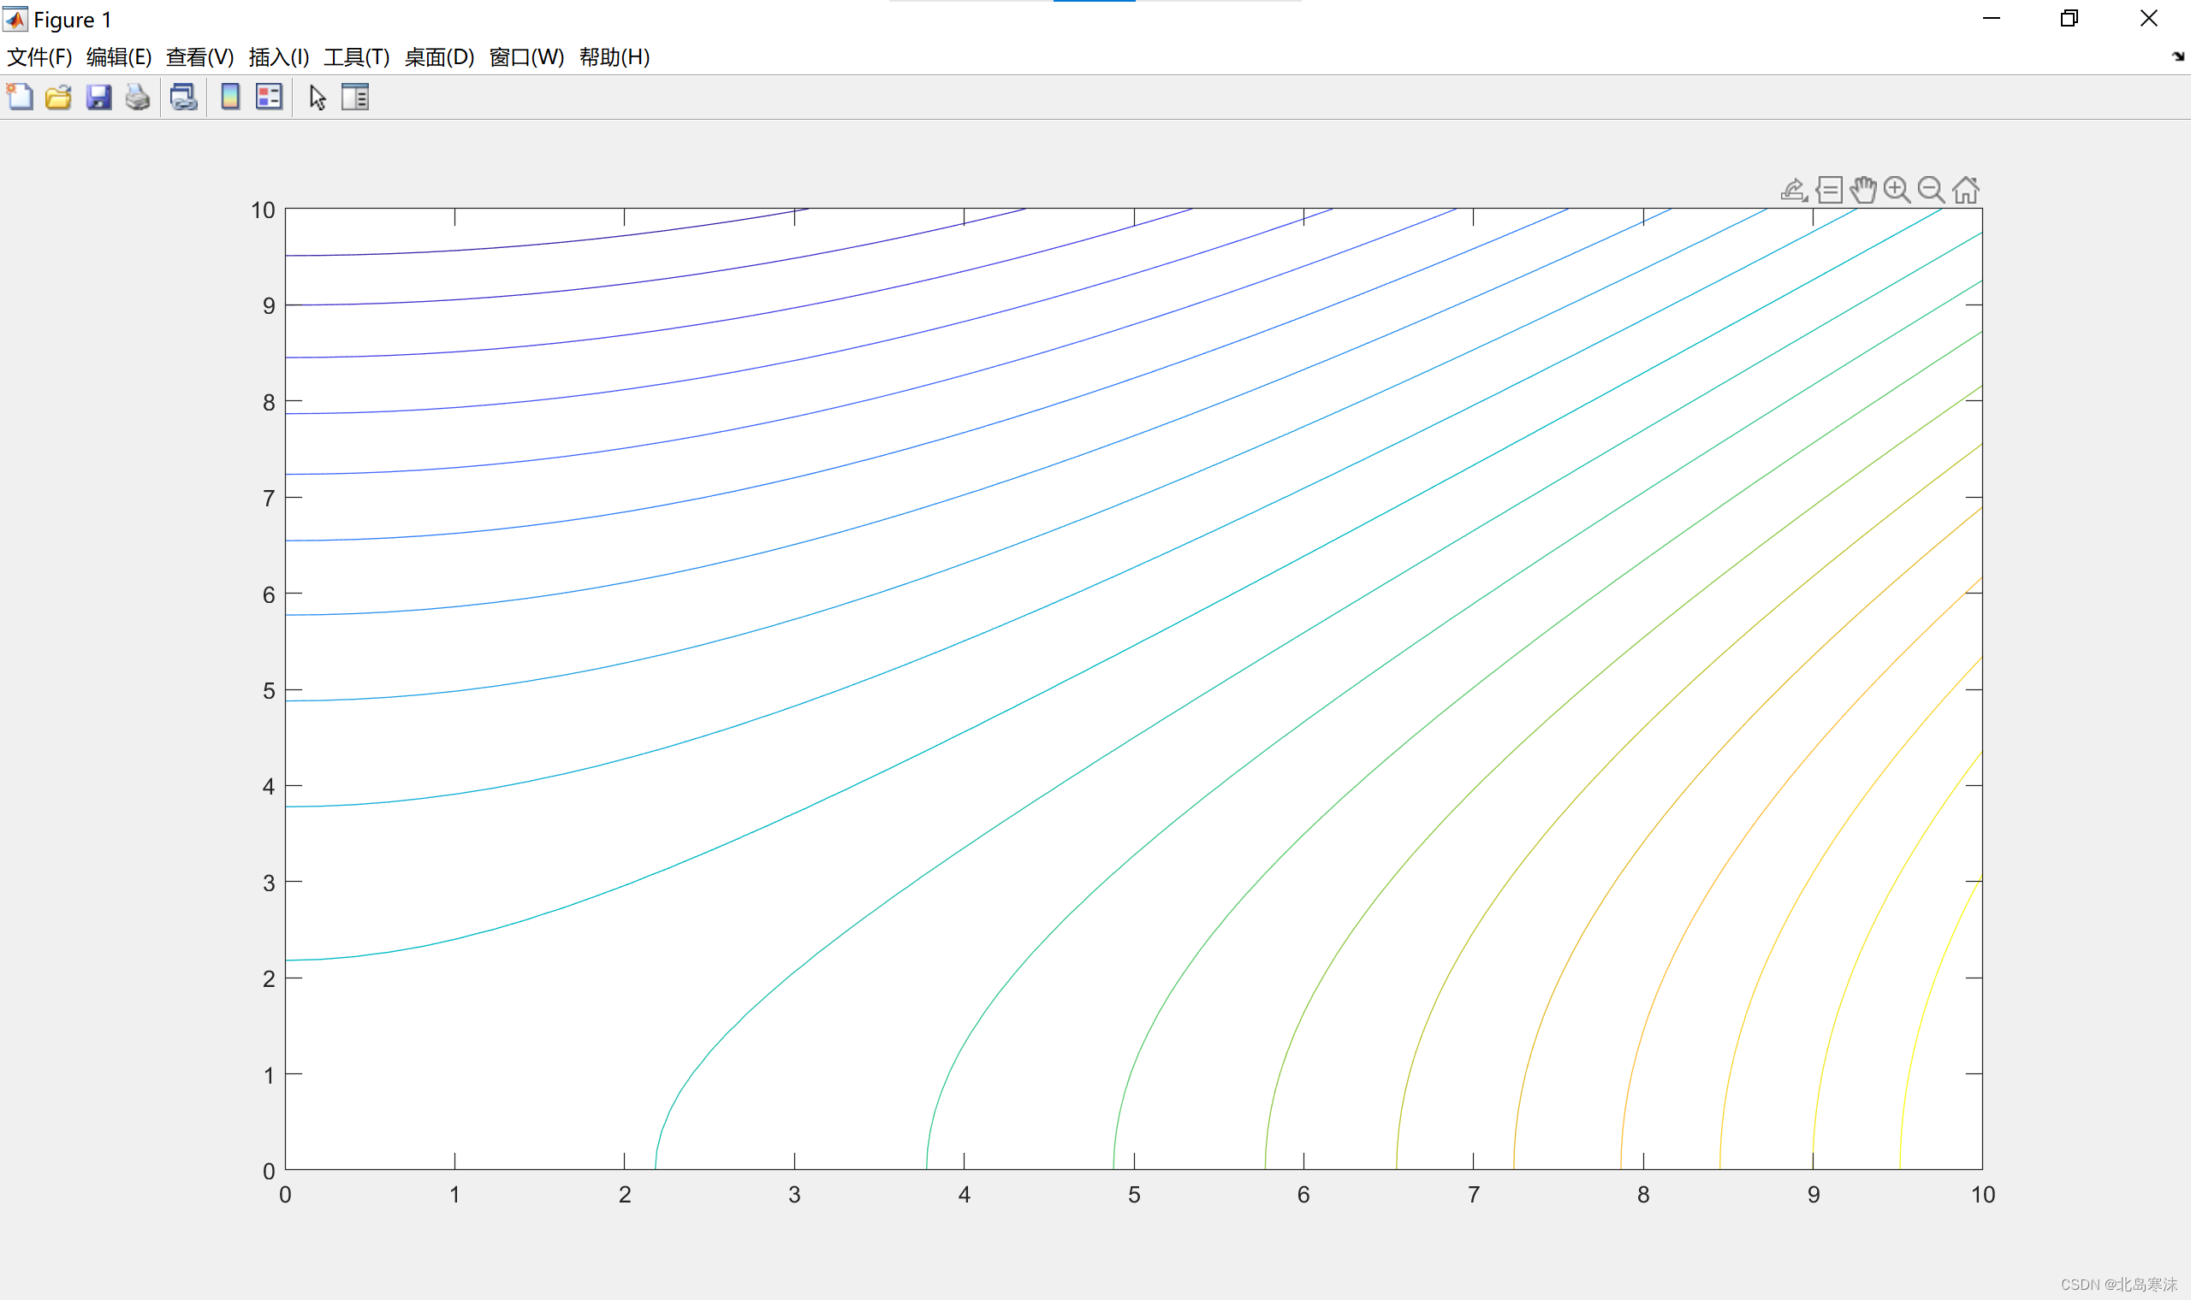
Task: Insert a colorbar using the toolbar icon
Action: [230, 97]
